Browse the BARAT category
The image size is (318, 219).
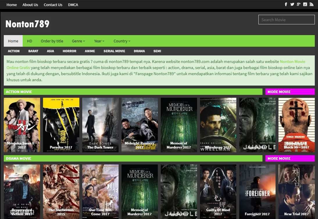point(33,51)
